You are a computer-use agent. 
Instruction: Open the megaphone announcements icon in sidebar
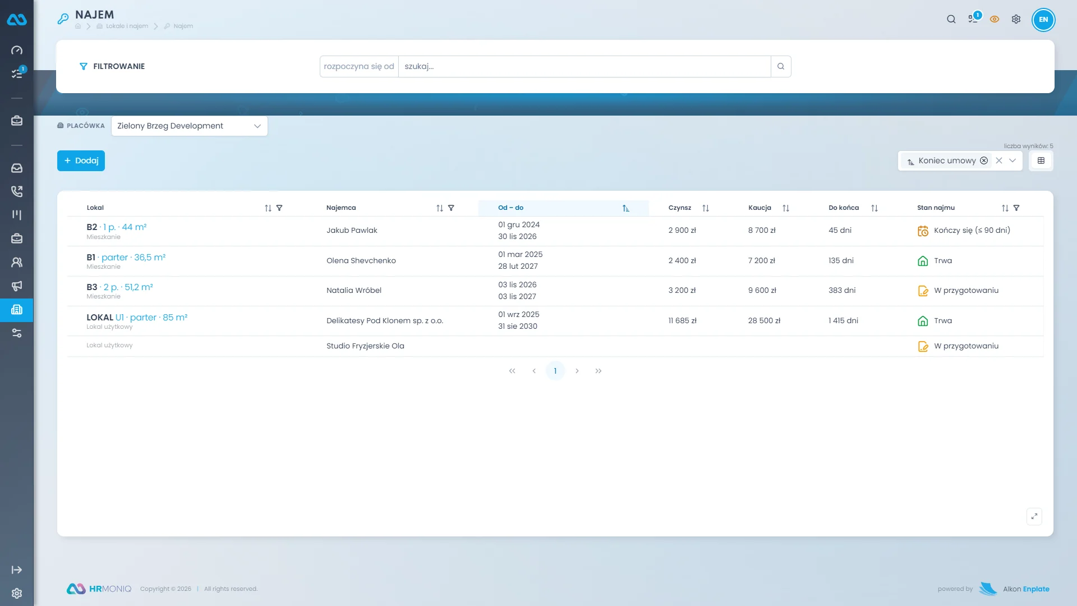coord(17,286)
